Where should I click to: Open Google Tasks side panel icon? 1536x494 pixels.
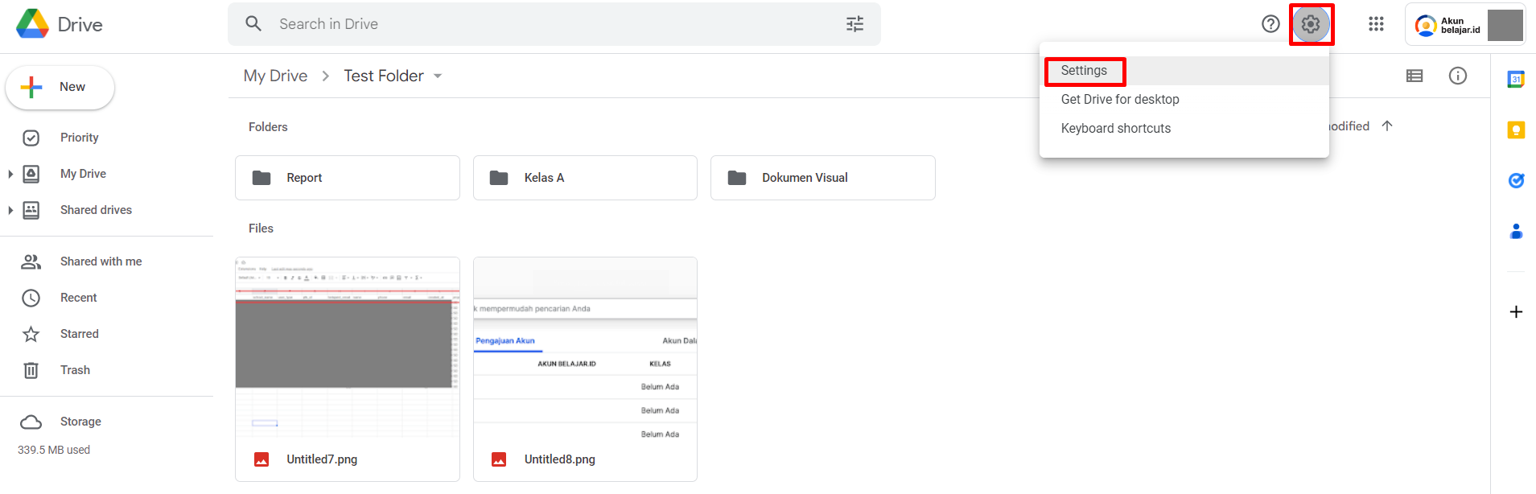[x=1516, y=180]
